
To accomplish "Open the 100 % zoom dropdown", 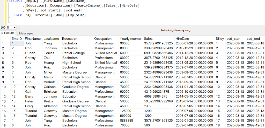I will pyautogui.click(x=14, y=28).
